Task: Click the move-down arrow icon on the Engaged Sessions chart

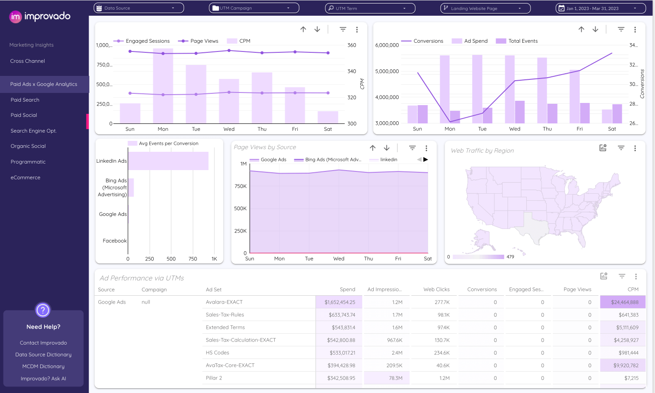Action: tap(317, 29)
